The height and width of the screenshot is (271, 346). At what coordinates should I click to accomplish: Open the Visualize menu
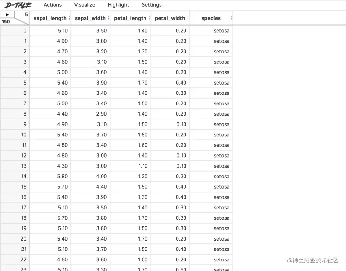pyautogui.click(x=85, y=5)
